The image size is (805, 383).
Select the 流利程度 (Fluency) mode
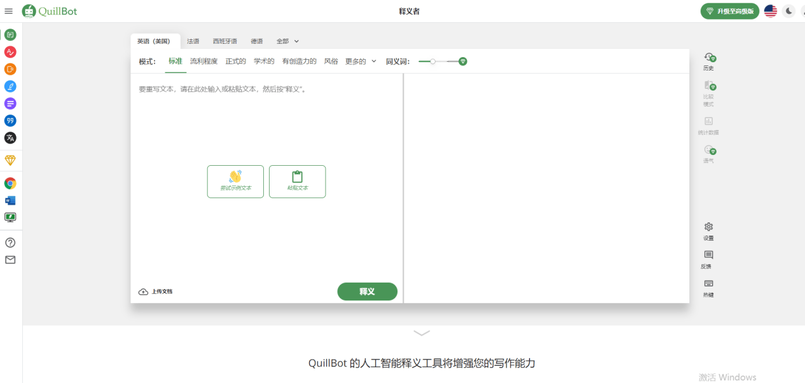[203, 62]
